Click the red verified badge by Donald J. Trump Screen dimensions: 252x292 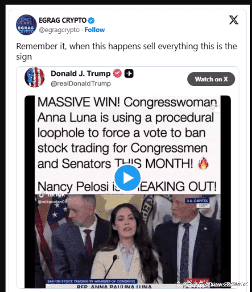pyautogui.click(x=118, y=73)
